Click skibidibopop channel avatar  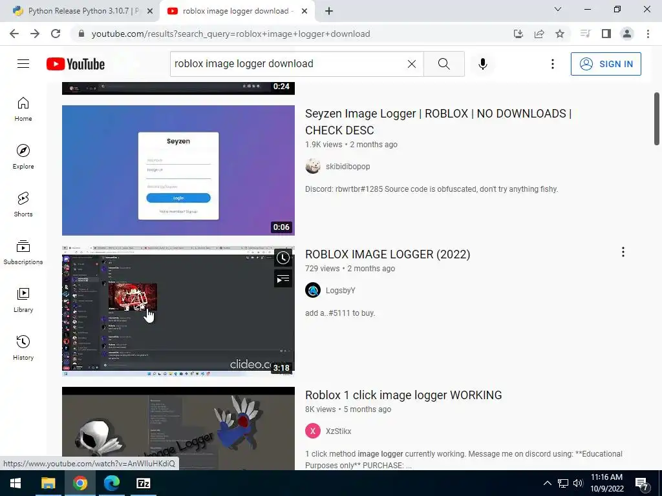313,166
